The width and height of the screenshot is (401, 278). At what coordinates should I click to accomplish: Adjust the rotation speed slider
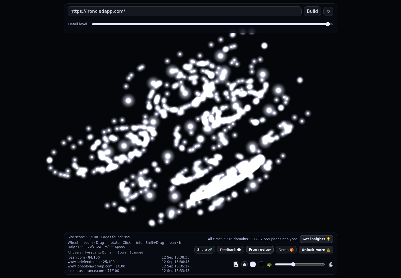[300, 264]
